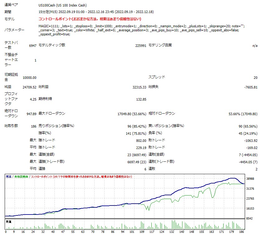Click the average consecutive losses value 2
The width and height of the screenshot is (265, 235).
(256, 169)
